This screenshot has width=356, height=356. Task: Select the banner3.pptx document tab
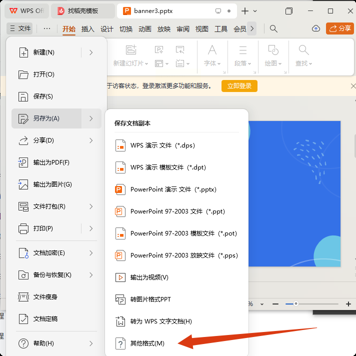point(177,11)
